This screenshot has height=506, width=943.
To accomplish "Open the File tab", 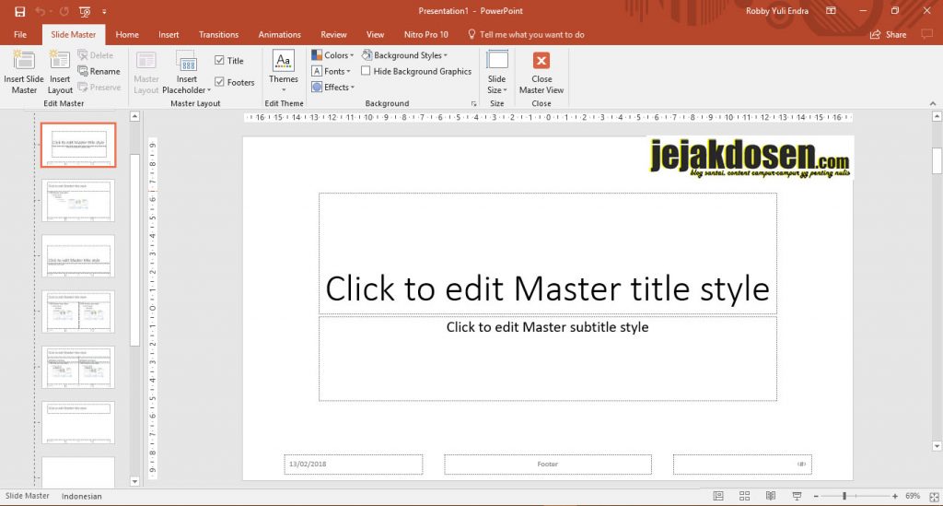I will pos(20,34).
